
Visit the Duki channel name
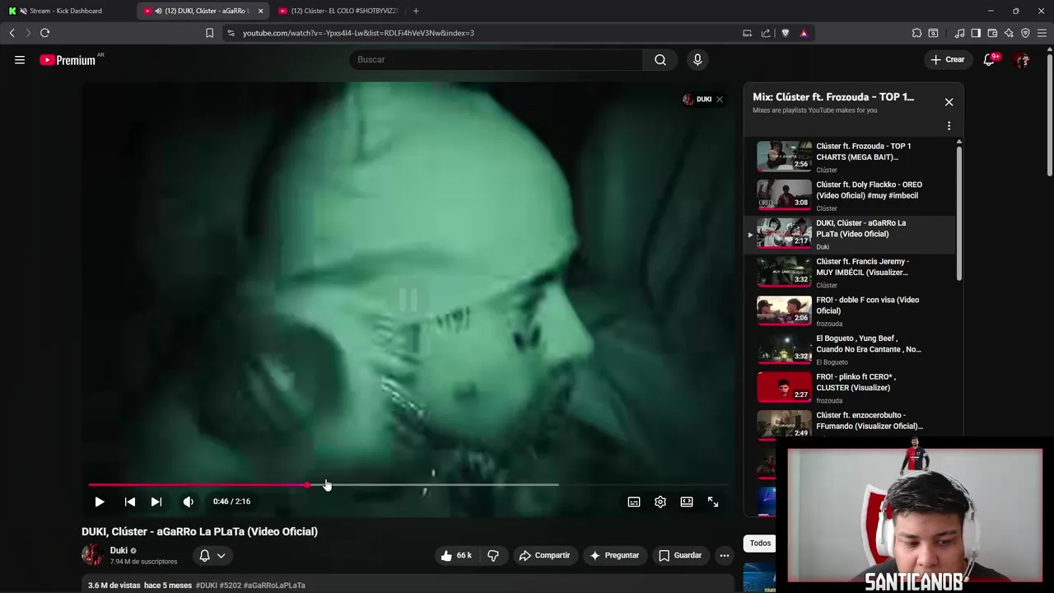point(119,550)
